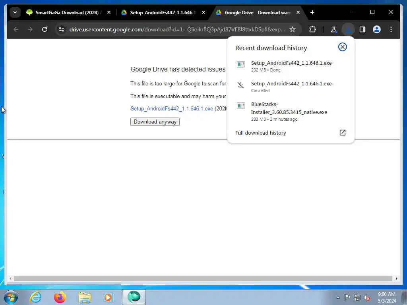This screenshot has height=305, width=407.
Task: View site information icon in address bar
Action: (62, 29)
